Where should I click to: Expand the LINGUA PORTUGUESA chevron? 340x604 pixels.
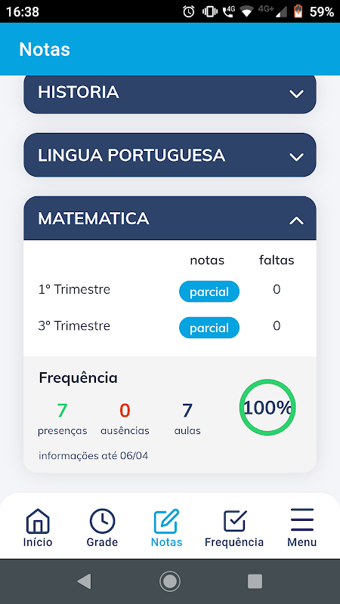pos(296,157)
